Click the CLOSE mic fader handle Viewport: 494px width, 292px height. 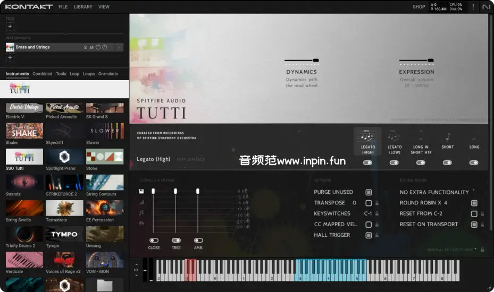click(153, 191)
